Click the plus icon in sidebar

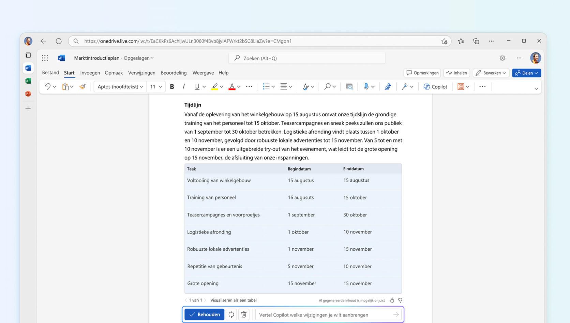pos(28,108)
